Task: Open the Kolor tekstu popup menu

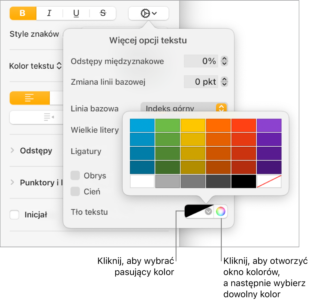Action: pyautogui.click(x=36, y=66)
